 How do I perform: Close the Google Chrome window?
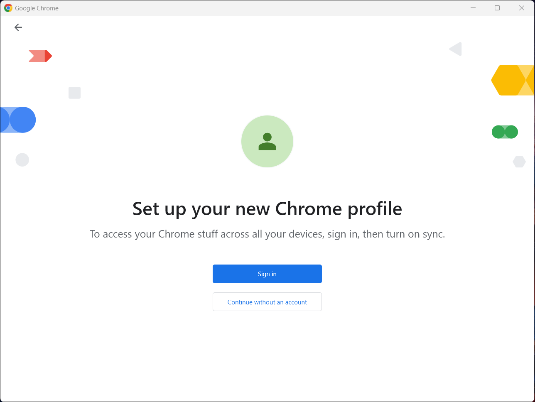[521, 7]
